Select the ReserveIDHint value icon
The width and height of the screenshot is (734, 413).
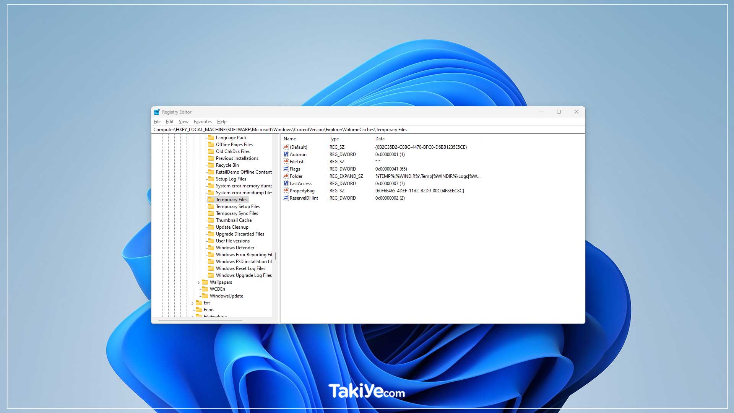coord(286,198)
